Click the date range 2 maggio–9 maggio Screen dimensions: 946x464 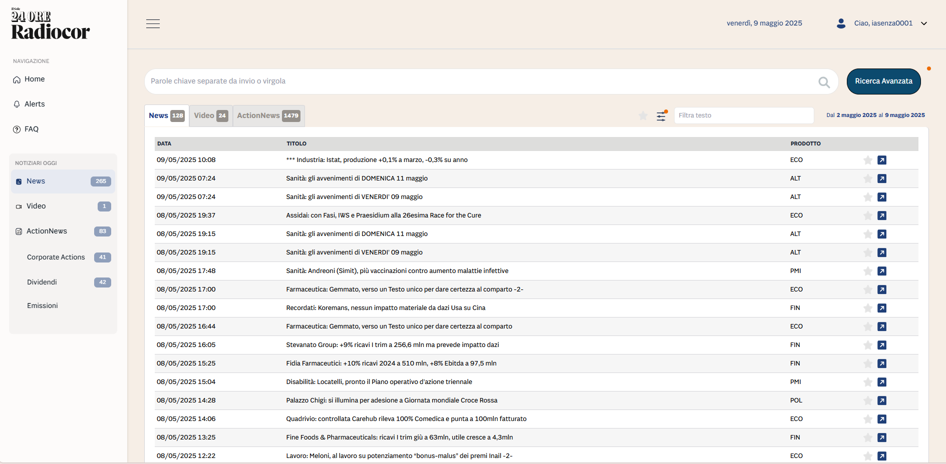tap(875, 115)
